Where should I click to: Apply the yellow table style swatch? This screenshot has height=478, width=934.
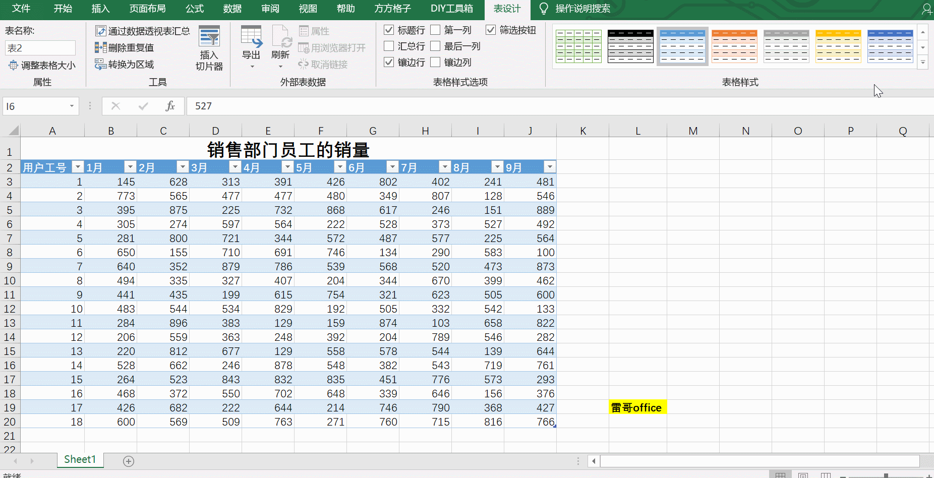[x=838, y=46]
